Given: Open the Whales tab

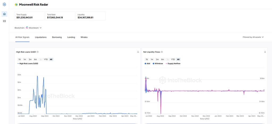Looking at the screenshot, I should [84, 37].
